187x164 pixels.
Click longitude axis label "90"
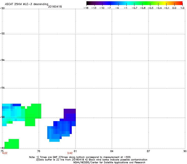185,151
